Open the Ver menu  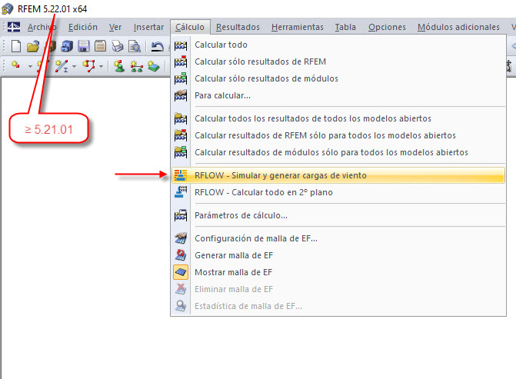(x=115, y=27)
